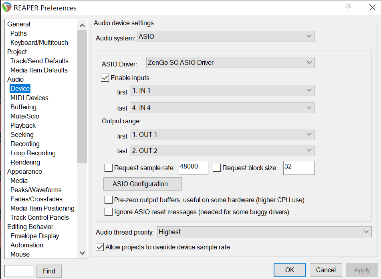Click scroll up arrow in category list
Viewport: 381px width, 279px height.
tap(83, 25)
